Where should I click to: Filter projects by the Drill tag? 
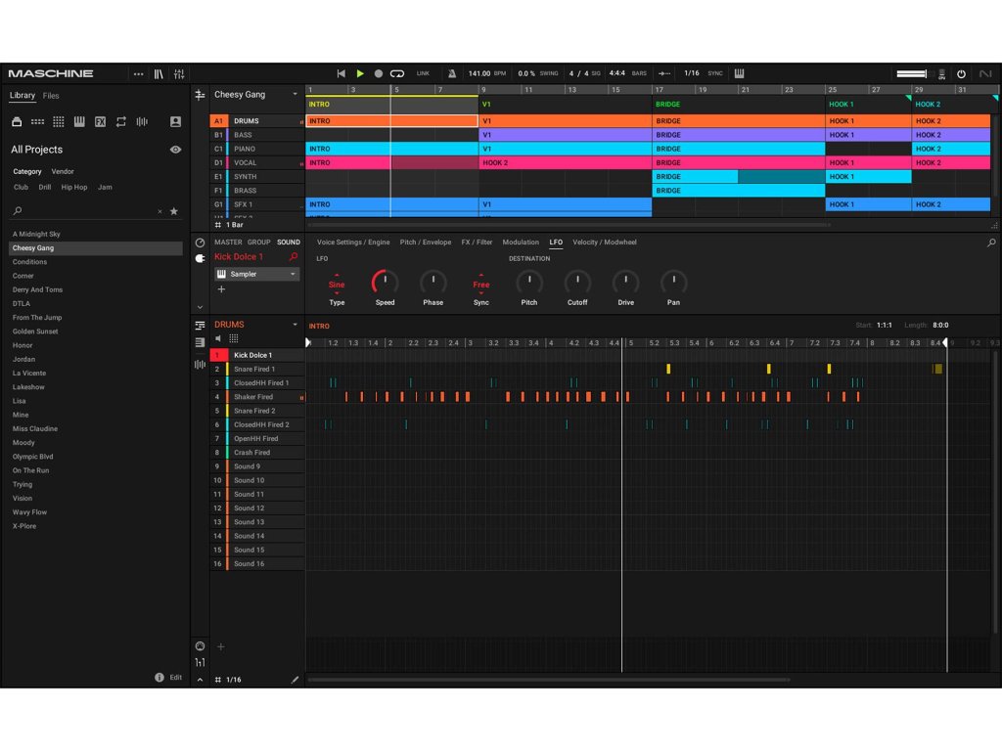click(x=45, y=188)
